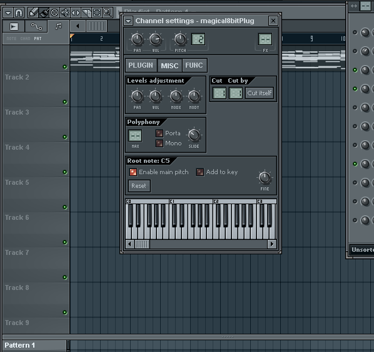374x352 pixels.
Task: Click bar 2 on the playlist timeline
Action: tap(101, 39)
